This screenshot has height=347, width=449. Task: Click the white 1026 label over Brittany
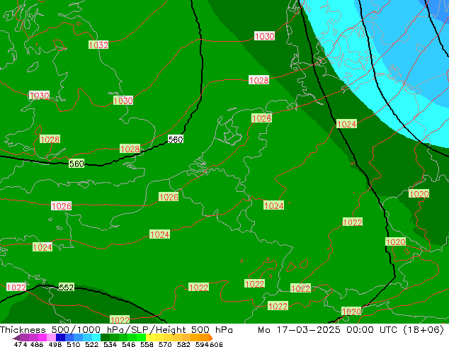[62, 206]
